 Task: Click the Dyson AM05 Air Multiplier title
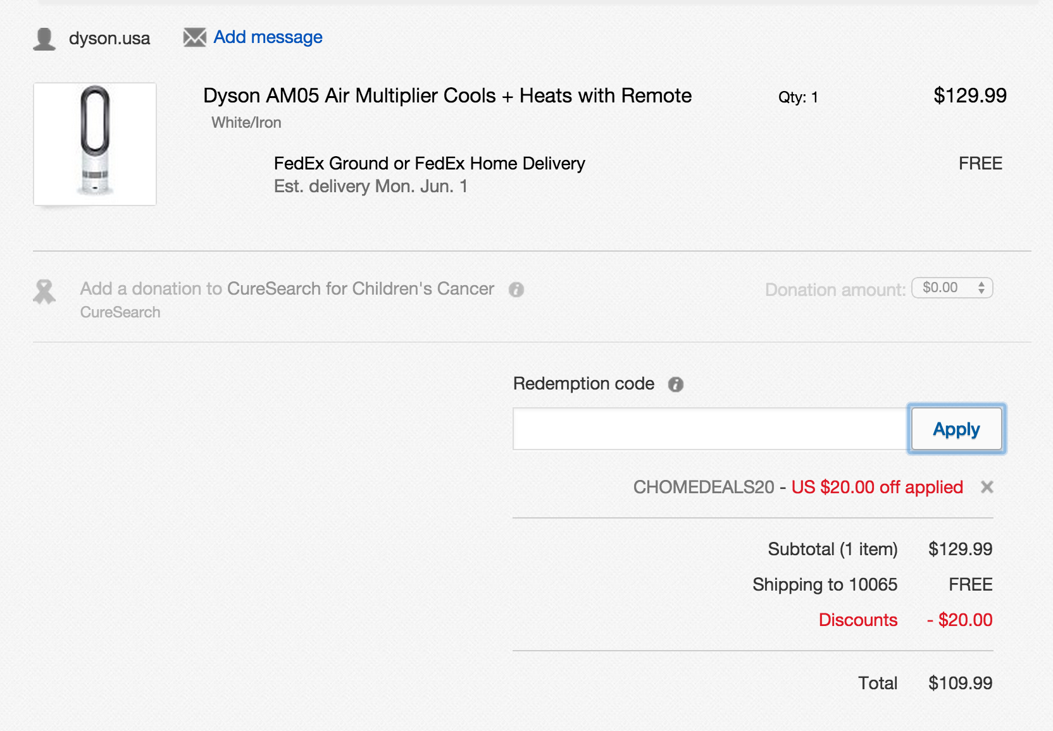(x=447, y=95)
